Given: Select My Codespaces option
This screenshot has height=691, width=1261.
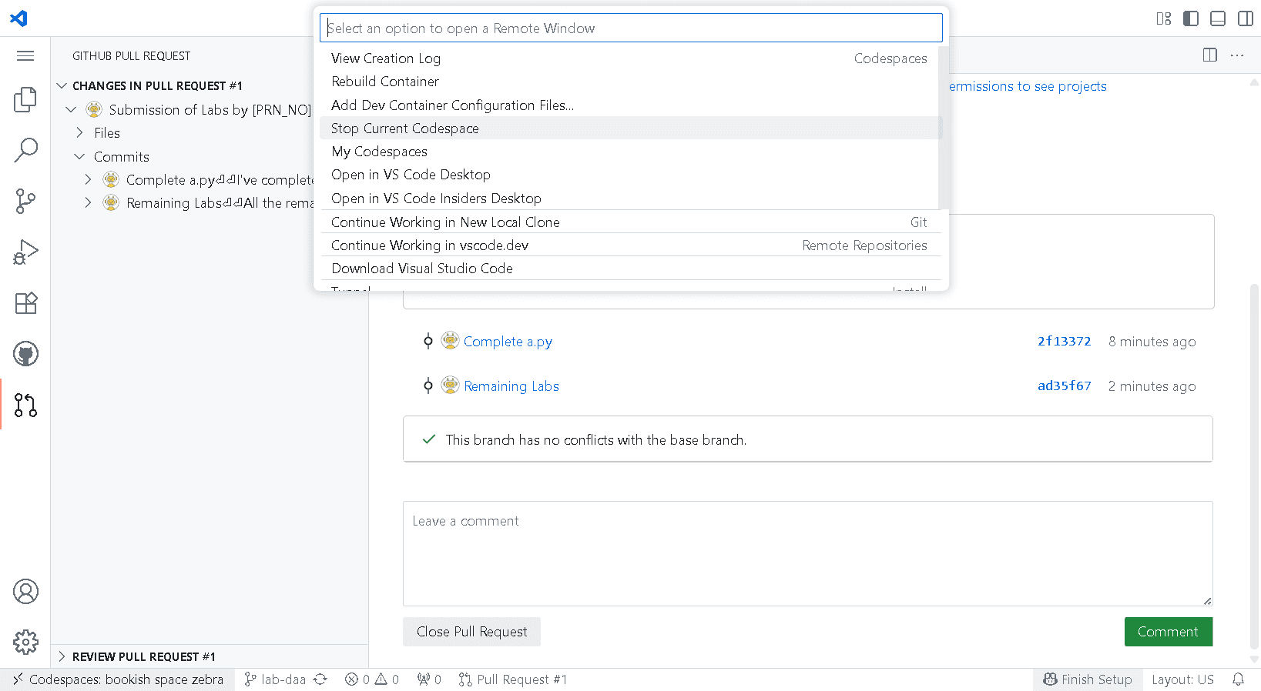Looking at the screenshot, I should [x=629, y=152].
